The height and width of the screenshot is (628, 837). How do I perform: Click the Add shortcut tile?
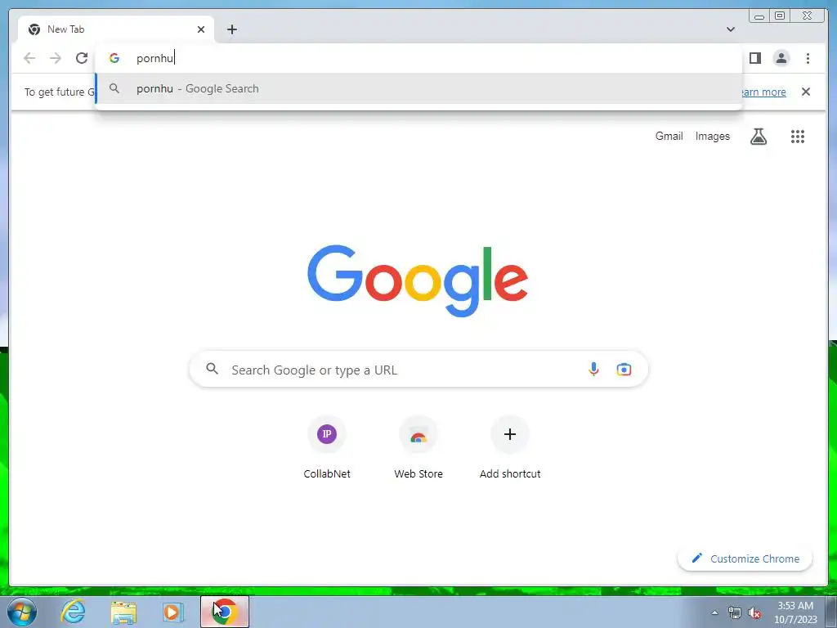[x=510, y=449]
